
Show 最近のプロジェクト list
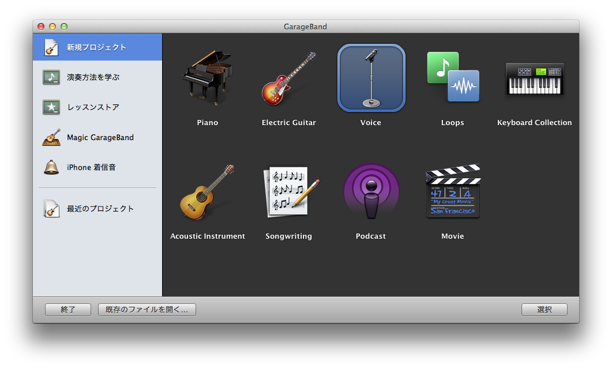97,208
